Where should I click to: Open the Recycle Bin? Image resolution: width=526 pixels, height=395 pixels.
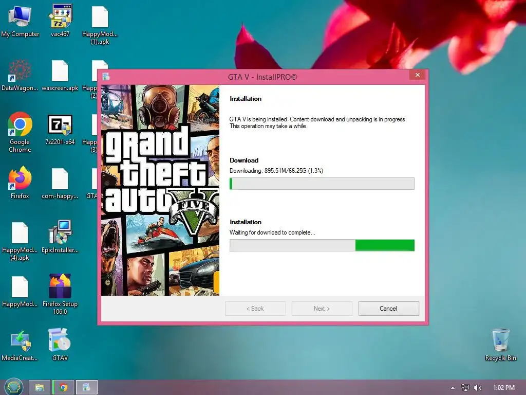[500, 344]
